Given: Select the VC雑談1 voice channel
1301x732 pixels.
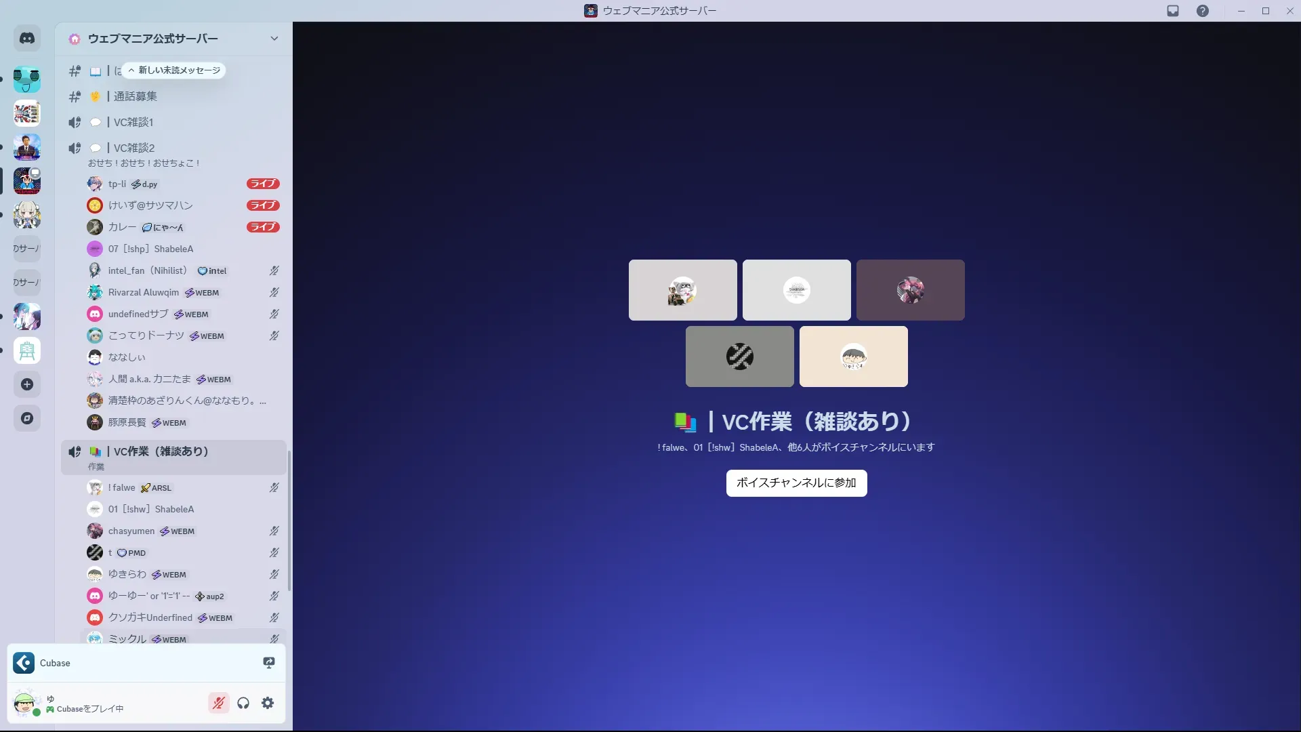Looking at the screenshot, I should 133,122.
